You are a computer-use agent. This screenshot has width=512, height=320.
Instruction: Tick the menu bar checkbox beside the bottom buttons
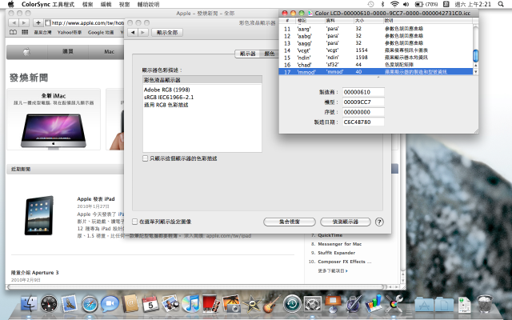[134, 222]
